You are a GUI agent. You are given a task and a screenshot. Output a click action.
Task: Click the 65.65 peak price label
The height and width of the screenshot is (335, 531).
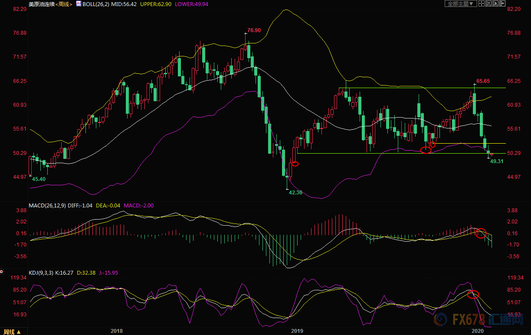coord(483,81)
